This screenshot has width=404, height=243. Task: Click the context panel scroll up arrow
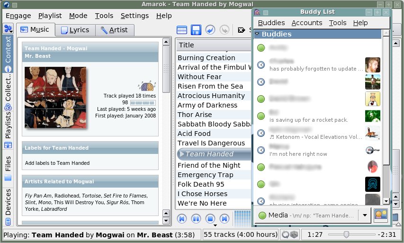coord(166,42)
